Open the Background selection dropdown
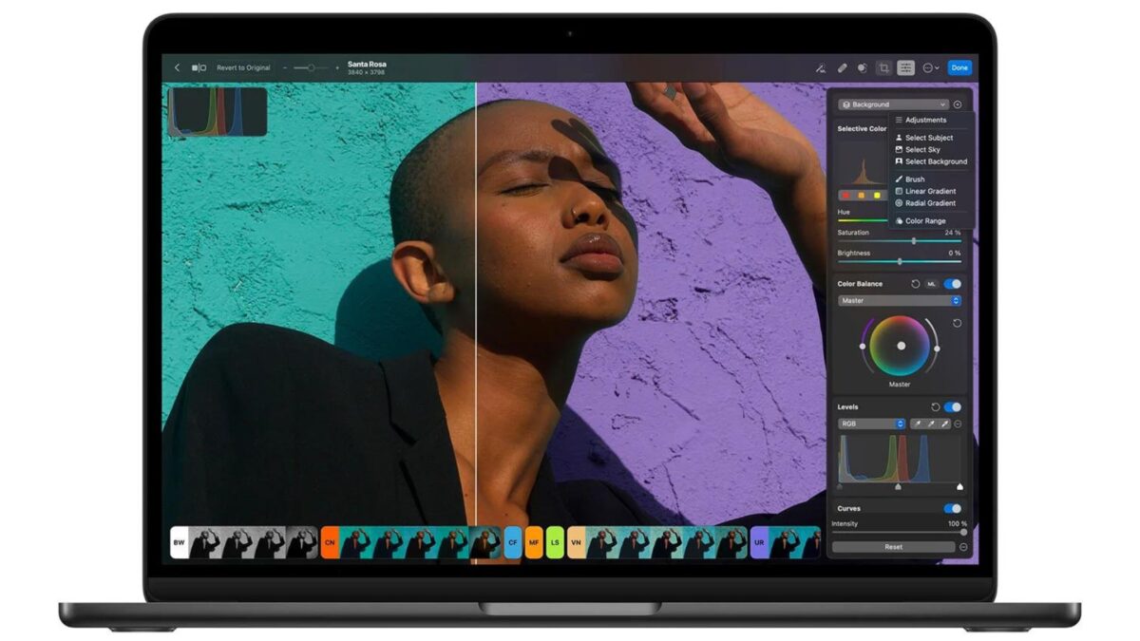This screenshot has width=1140, height=641. pyautogui.click(x=893, y=104)
